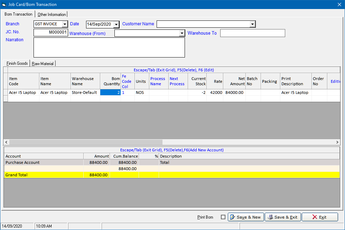The width and height of the screenshot is (345, 230).
Task: Click the Warehouse To input field
Action: tap(252, 33)
